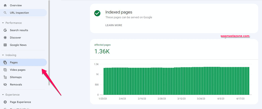This screenshot has width=262, height=109.
Task: Click the Pages document icon
Action: click(x=5, y=62)
